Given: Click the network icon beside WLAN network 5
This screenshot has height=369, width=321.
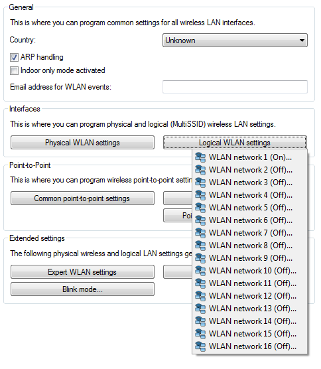Looking at the screenshot, I should pyautogui.click(x=200, y=208).
